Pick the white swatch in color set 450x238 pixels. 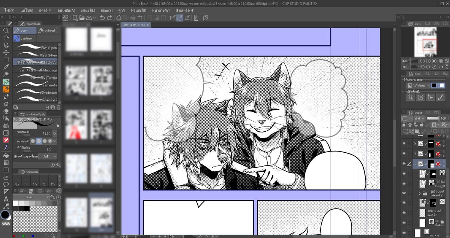pyautogui.click(x=15, y=203)
